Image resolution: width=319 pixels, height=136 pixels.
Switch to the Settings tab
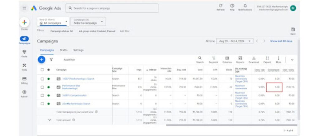(78, 50)
